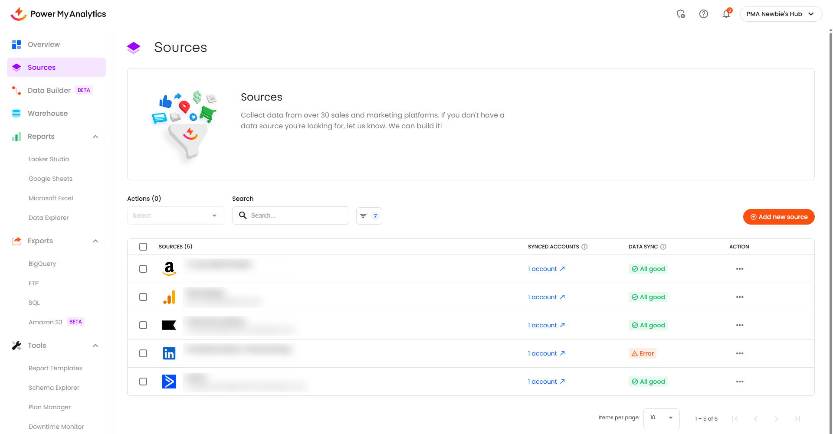Viewport: 833px width, 434px height.
Task: Click the notifications bell icon
Action: click(726, 14)
